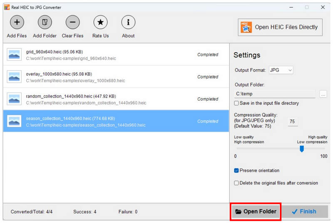
Task: Select overlay_1000x680.heic file name text
Action: [59, 74]
